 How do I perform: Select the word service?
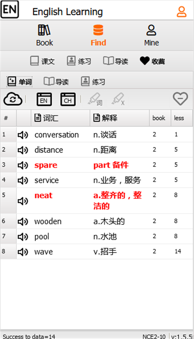pyautogui.click(x=47, y=180)
